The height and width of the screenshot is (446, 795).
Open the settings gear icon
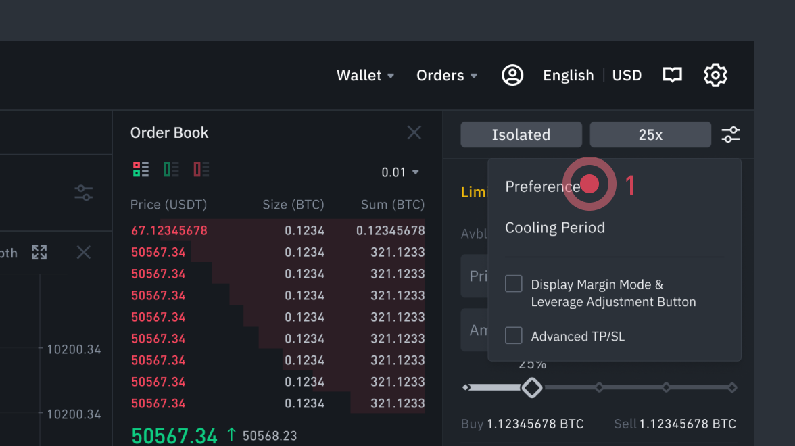point(715,75)
